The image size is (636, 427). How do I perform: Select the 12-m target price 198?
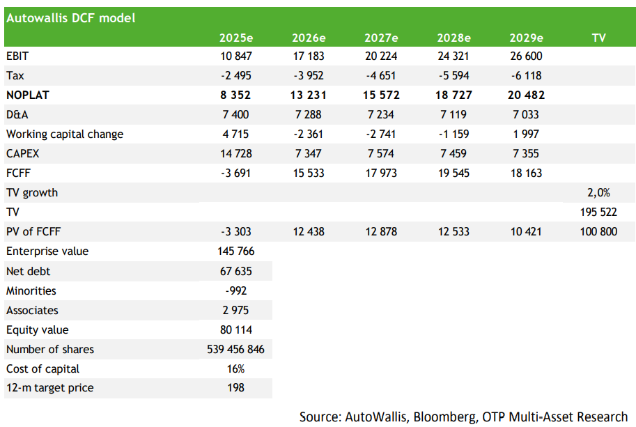click(235, 388)
